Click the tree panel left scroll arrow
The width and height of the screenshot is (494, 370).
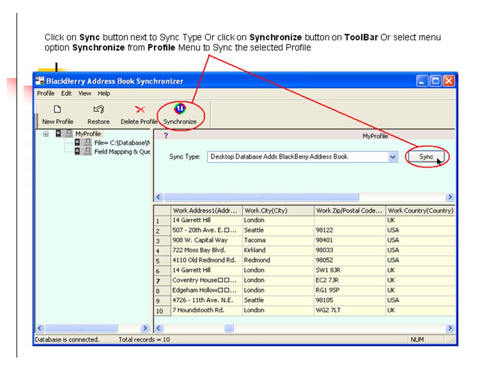tap(40, 328)
